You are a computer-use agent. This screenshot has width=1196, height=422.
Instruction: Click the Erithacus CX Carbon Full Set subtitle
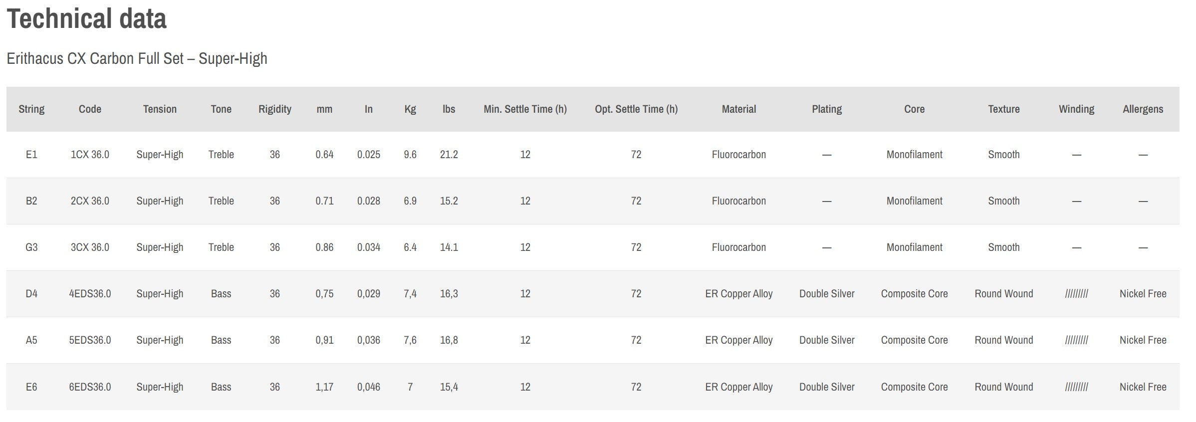coord(137,58)
